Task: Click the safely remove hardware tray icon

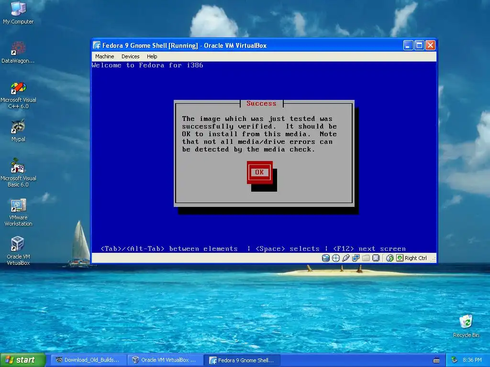Action: [x=454, y=360]
